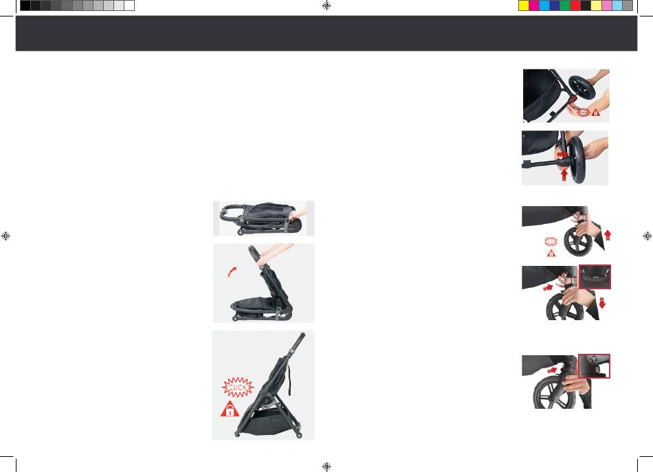
Task: Pick the black swatch starting the grayscale strip
Action: (x=25, y=5)
